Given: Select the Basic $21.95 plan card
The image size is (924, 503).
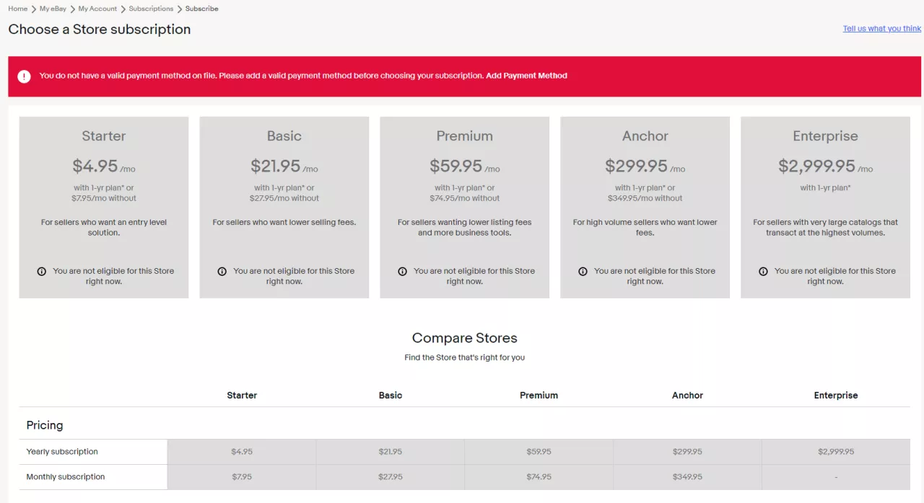Looking at the screenshot, I should tap(284, 166).
